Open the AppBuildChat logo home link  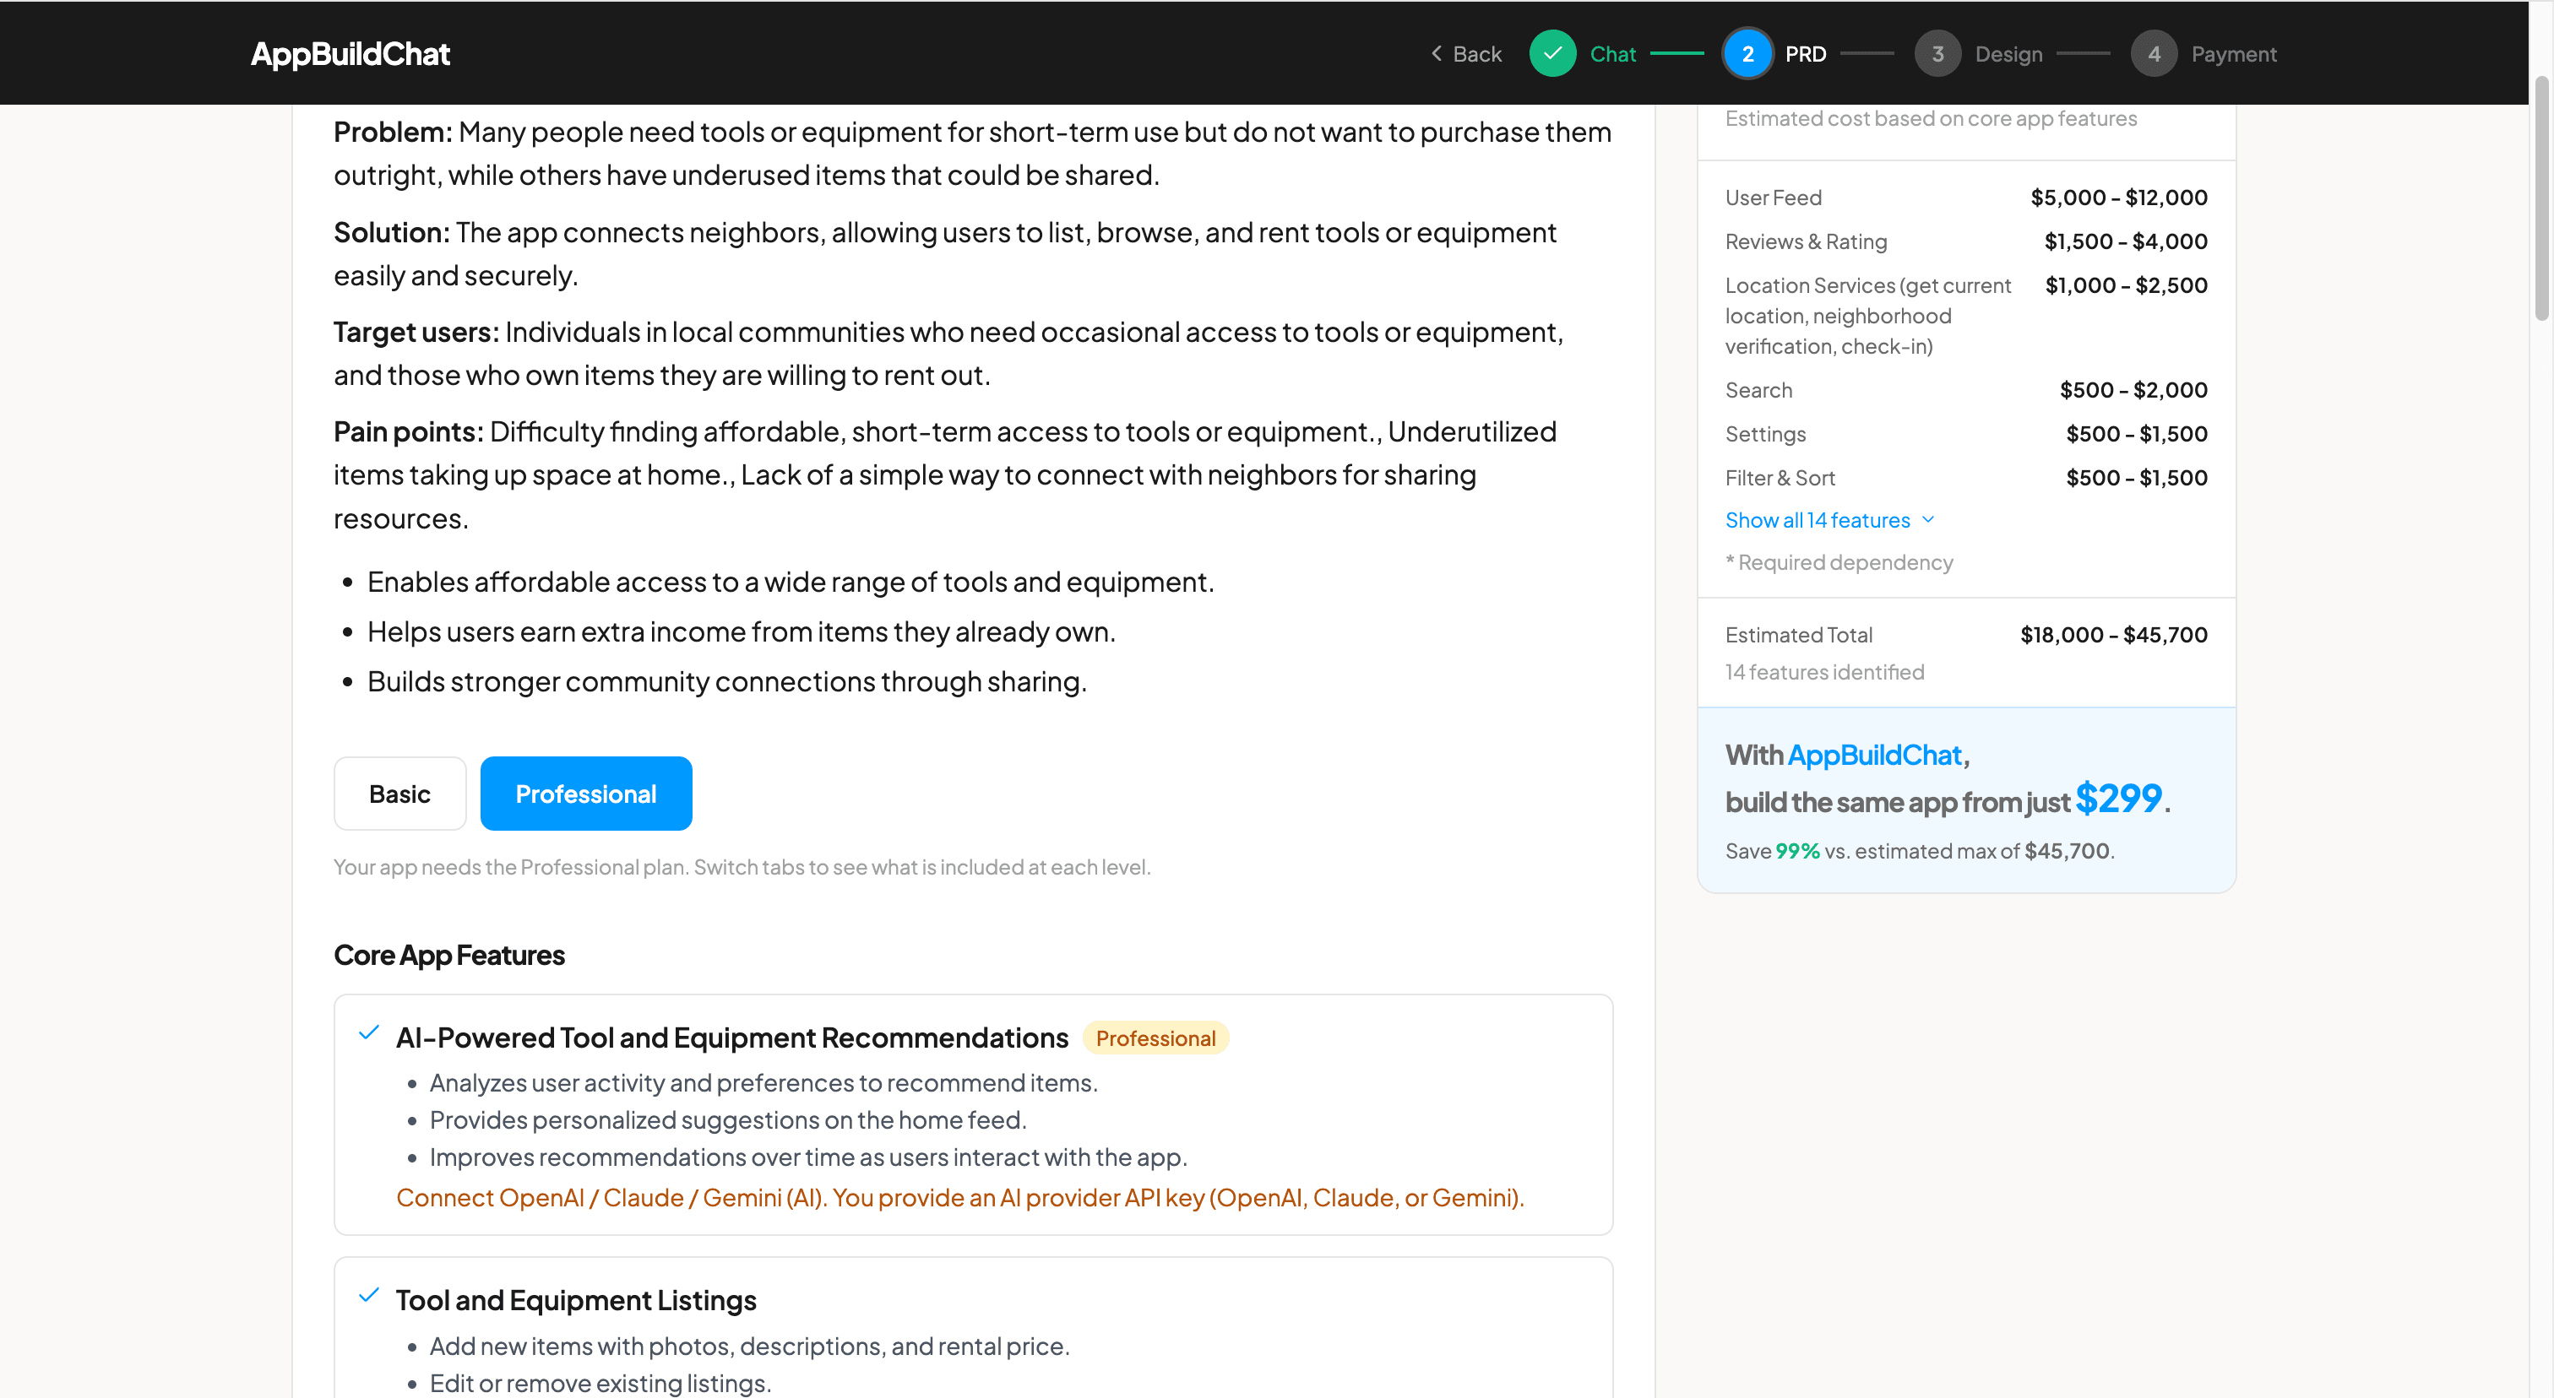coord(350,53)
